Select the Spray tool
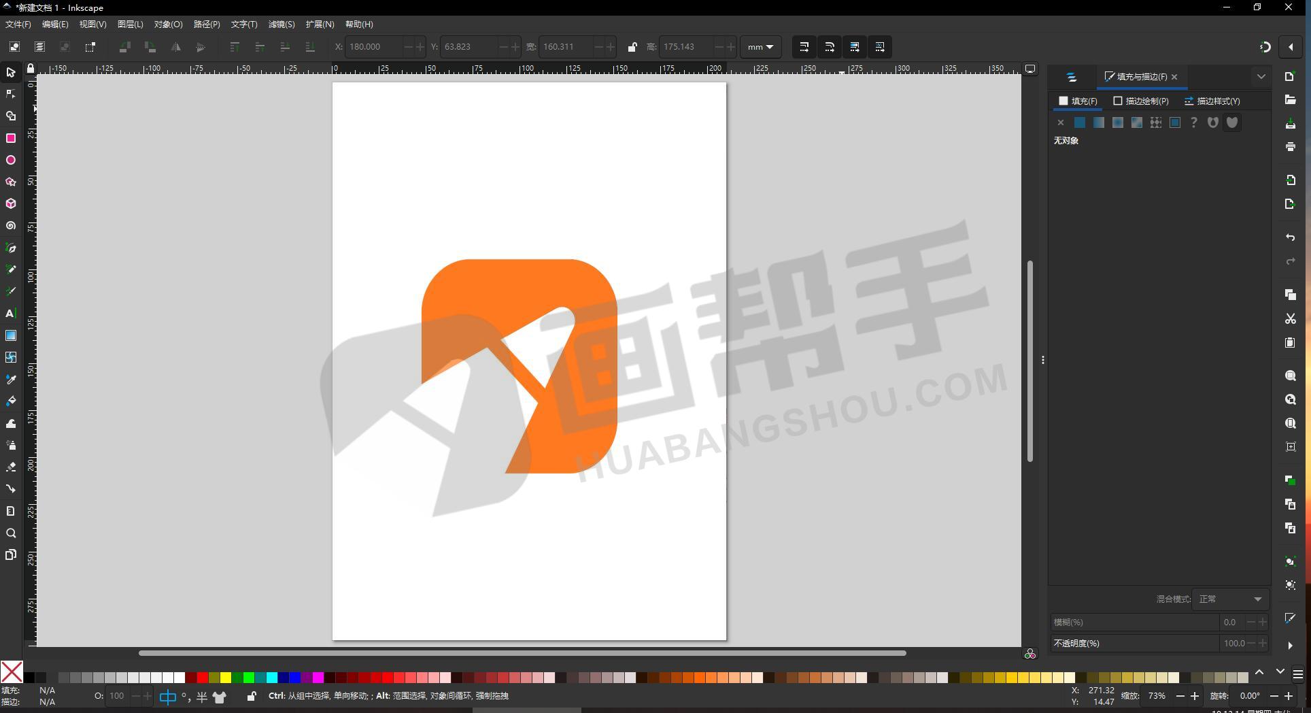This screenshot has width=1311, height=713. pyautogui.click(x=11, y=445)
